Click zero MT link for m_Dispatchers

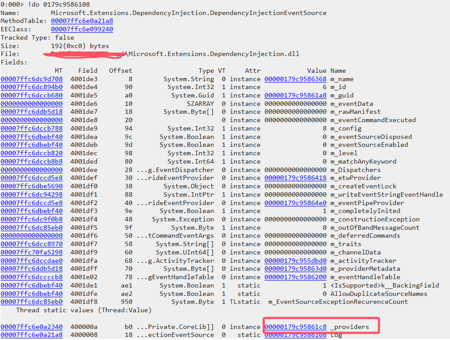pyautogui.click(x=32, y=170)
